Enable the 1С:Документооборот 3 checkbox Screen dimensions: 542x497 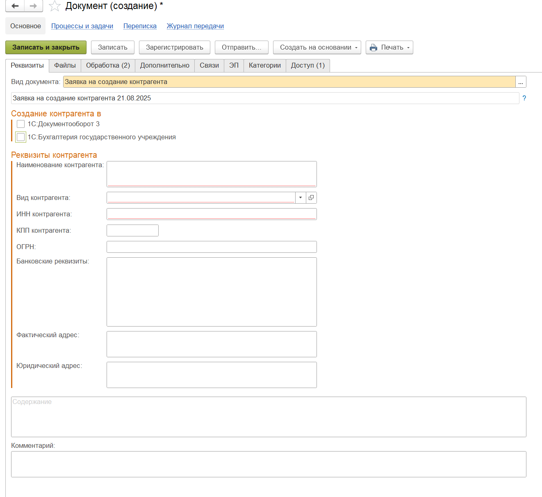(x=21, y=124)
